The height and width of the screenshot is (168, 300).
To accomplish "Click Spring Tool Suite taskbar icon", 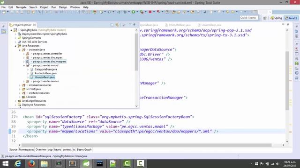I will click(x=86, y=164).
